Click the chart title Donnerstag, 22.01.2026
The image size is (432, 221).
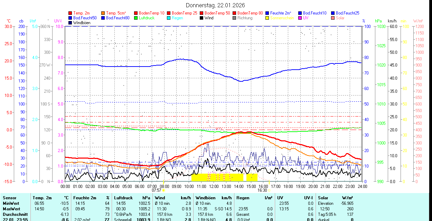tap(215, 5)
